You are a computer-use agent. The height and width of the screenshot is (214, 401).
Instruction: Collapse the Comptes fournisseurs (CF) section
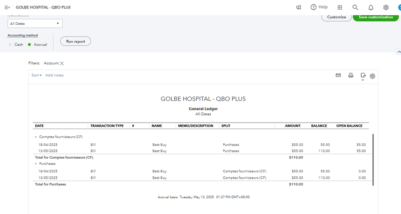[36, 137]
